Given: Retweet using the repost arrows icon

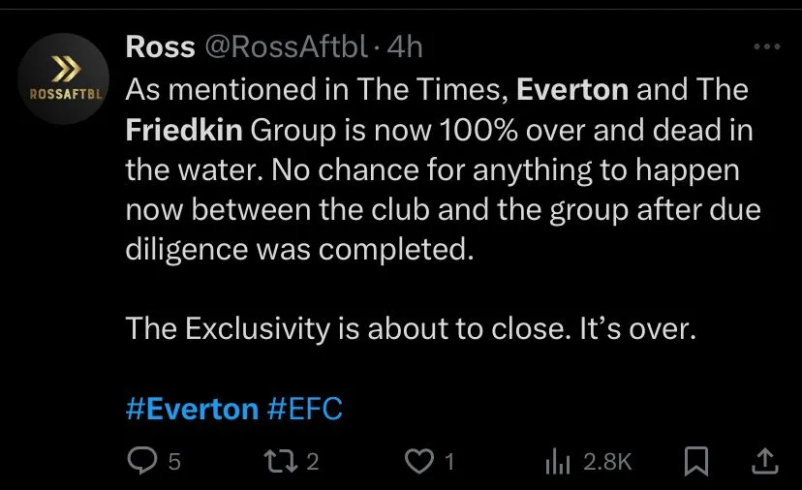Looking at the screenshot, I should (282, 462).
